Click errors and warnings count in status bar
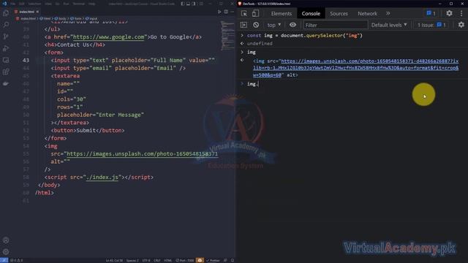 pos(17,260)
